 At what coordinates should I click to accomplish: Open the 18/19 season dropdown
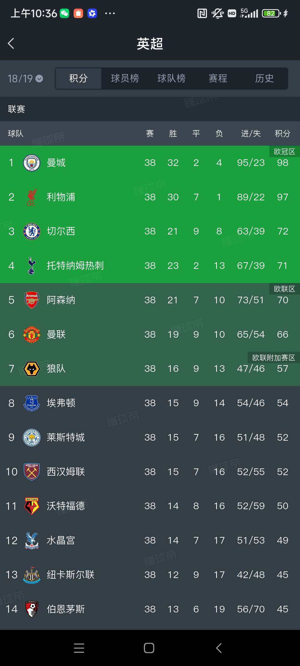tap(25, 79)
